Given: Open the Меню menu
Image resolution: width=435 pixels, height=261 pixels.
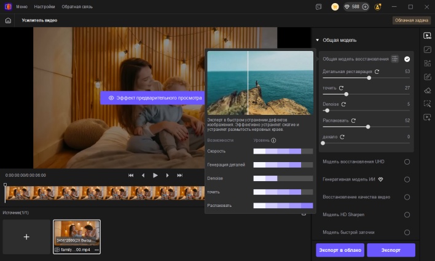Looking at the screenshot, I should click(x=22, y=7).
